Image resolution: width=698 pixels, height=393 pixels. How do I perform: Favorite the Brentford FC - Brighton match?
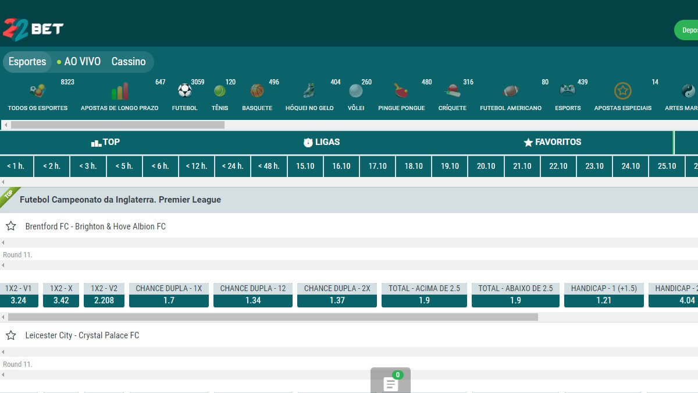point(10,226)
